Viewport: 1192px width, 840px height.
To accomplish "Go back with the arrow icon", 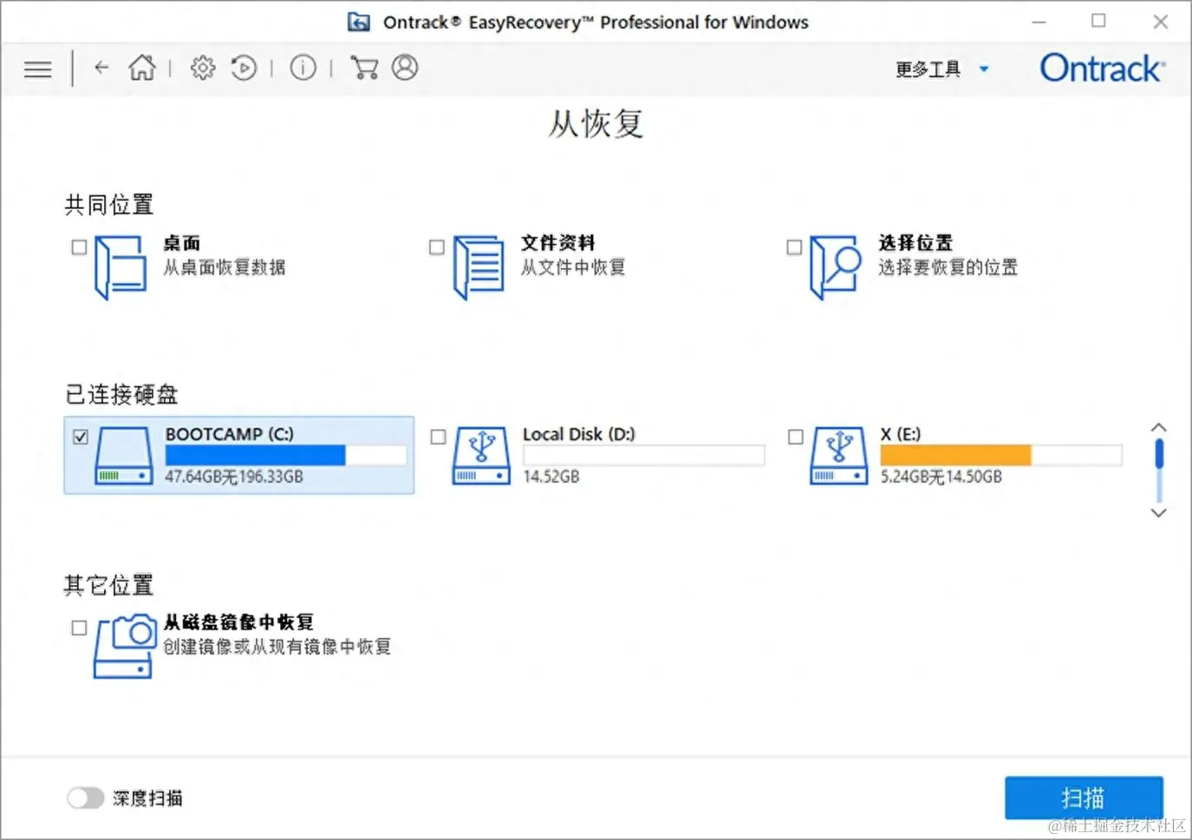I will 101,67.
